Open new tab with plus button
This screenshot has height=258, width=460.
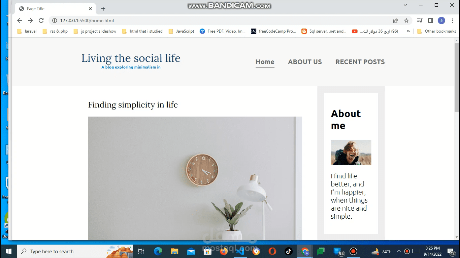(103, 9)
